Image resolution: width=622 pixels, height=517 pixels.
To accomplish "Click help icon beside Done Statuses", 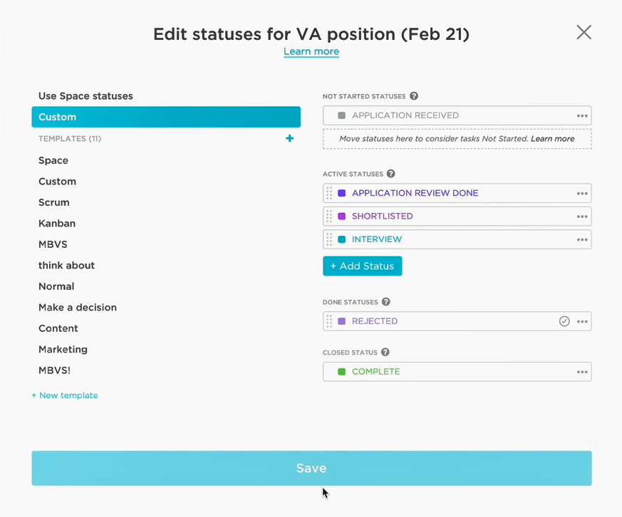I will [x=386, y=302].
